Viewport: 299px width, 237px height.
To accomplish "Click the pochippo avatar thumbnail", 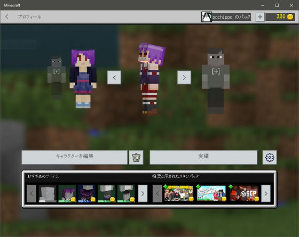I will [x=206, y=17].
